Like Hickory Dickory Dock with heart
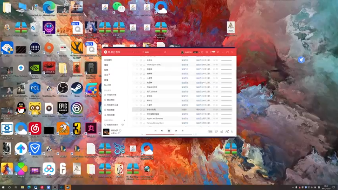Screen dimensions: 338x190 [x=141, y=123]
